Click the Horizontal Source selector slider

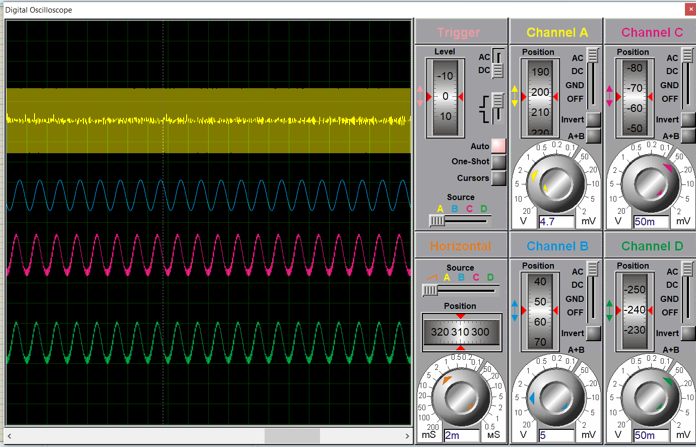click(x=460, y=290)
